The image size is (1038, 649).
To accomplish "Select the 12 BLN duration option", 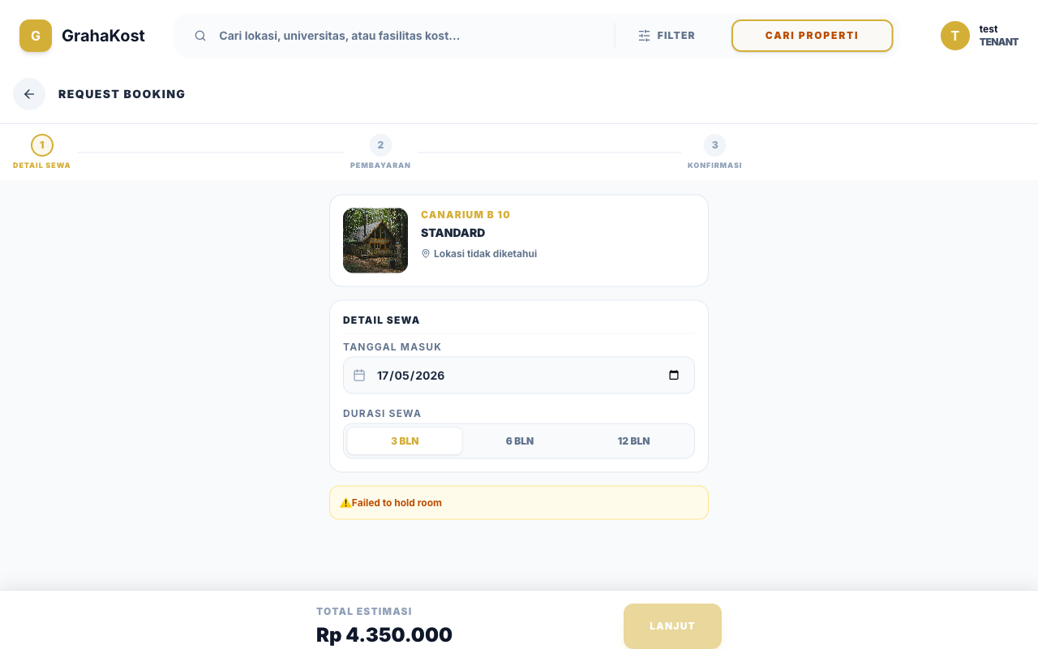I will coord(634,441).
